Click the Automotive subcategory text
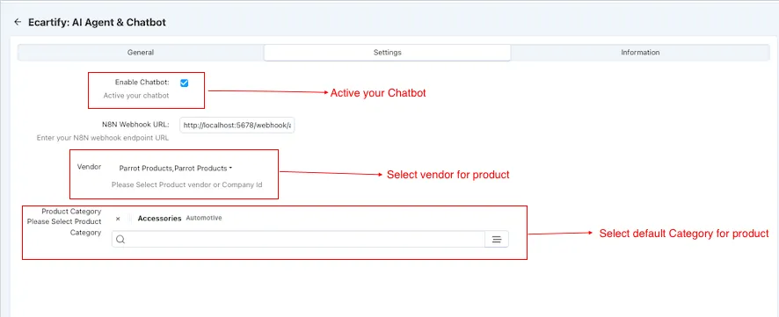 coord(204,218)
